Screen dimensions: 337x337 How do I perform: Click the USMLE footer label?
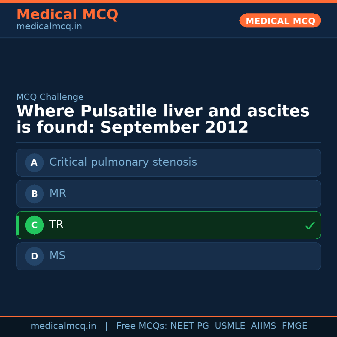230,326
